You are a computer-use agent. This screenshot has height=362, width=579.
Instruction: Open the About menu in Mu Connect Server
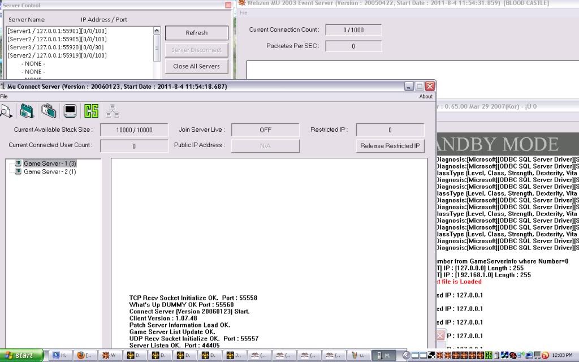426,97
